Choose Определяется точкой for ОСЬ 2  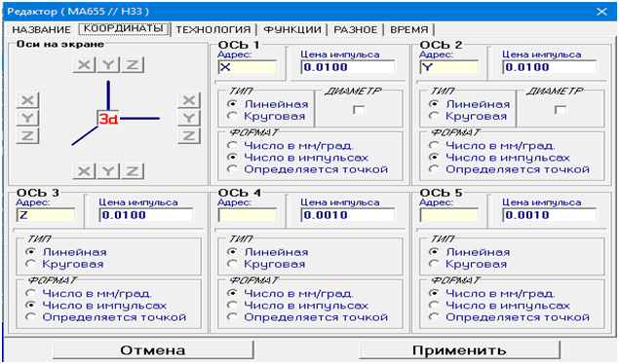tap(510, 169)
